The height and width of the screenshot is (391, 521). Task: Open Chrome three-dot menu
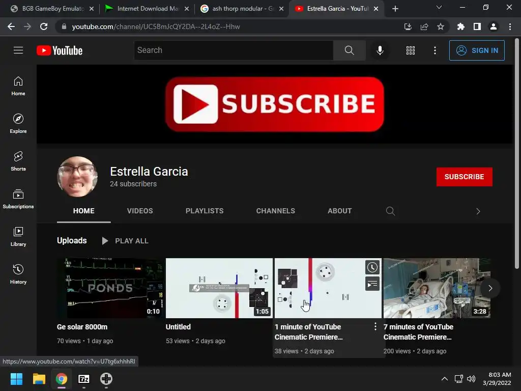[510, 26]
